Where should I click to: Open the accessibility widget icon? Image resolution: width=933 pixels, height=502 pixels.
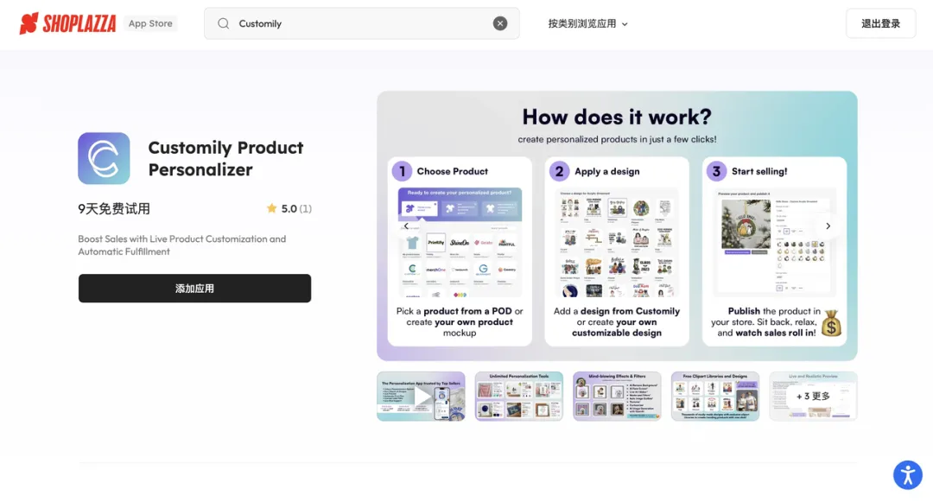coord(907,474)
